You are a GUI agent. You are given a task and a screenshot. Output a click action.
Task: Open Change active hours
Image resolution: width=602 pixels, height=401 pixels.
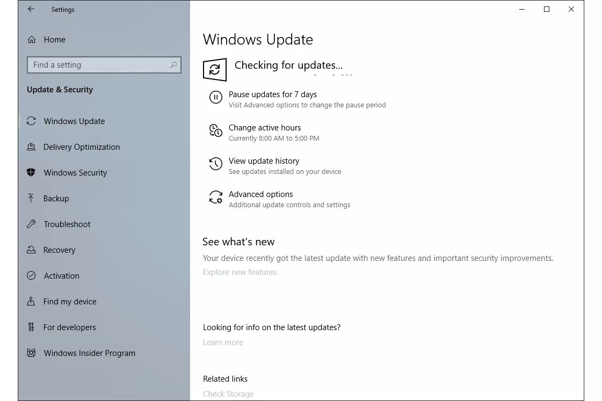click(x=265, y=128)
